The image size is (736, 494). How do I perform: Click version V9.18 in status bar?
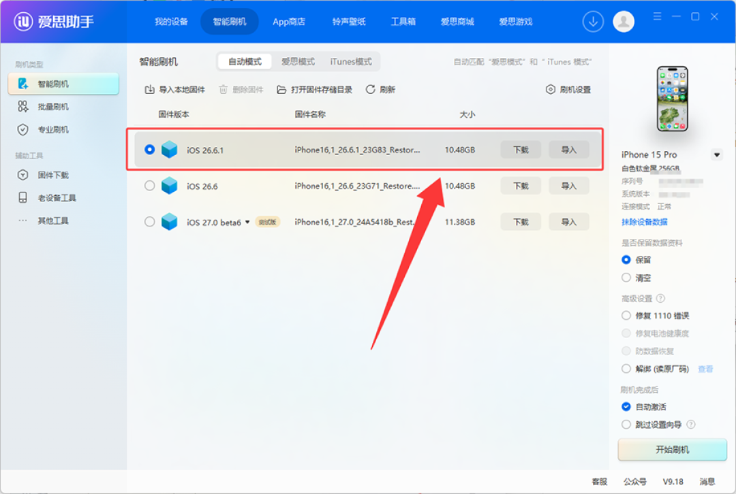[x=673, y=482]
